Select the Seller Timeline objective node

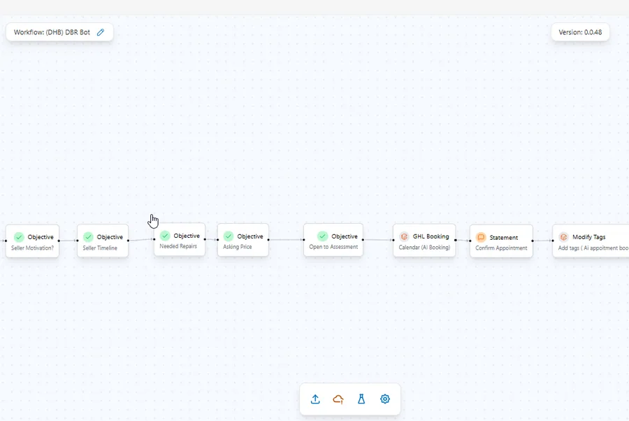pos(103,241)
